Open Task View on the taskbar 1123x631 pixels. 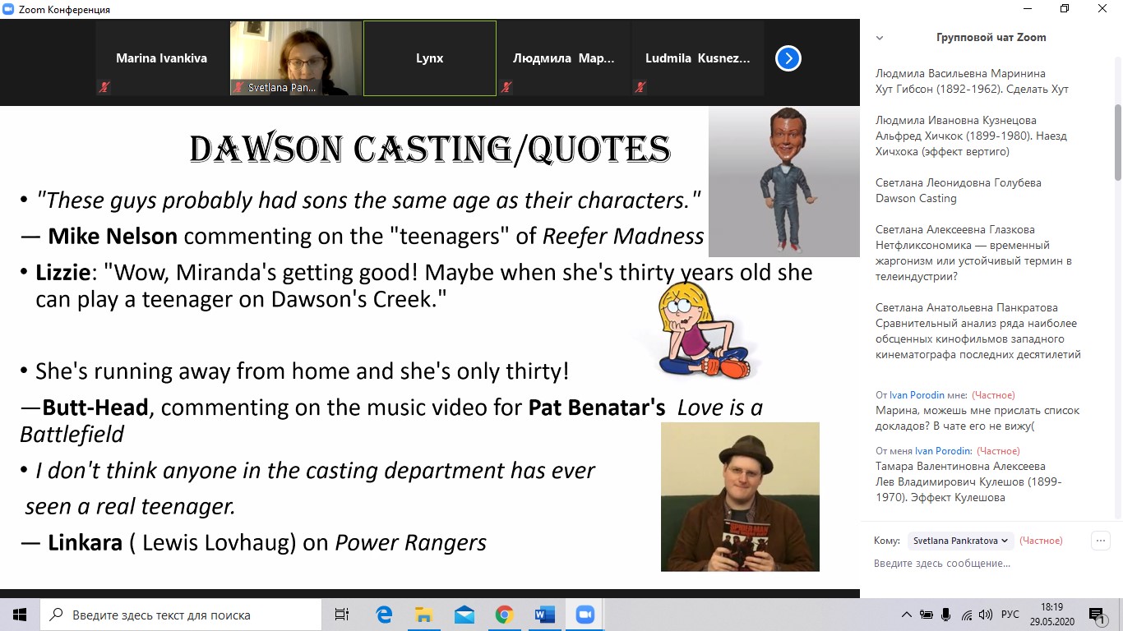(342, 615)
